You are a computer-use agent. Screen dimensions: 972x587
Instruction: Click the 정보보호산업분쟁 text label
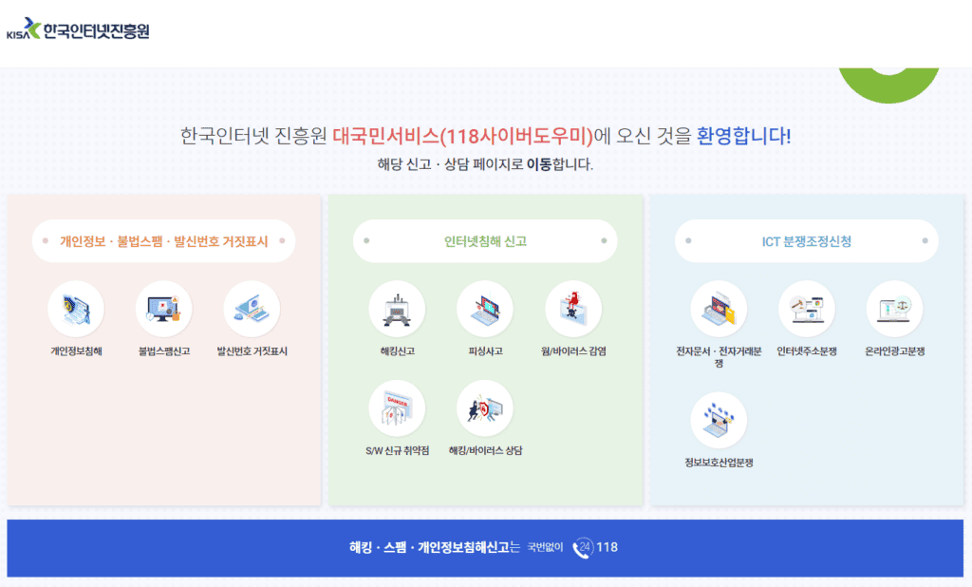[x=720, y=463]
